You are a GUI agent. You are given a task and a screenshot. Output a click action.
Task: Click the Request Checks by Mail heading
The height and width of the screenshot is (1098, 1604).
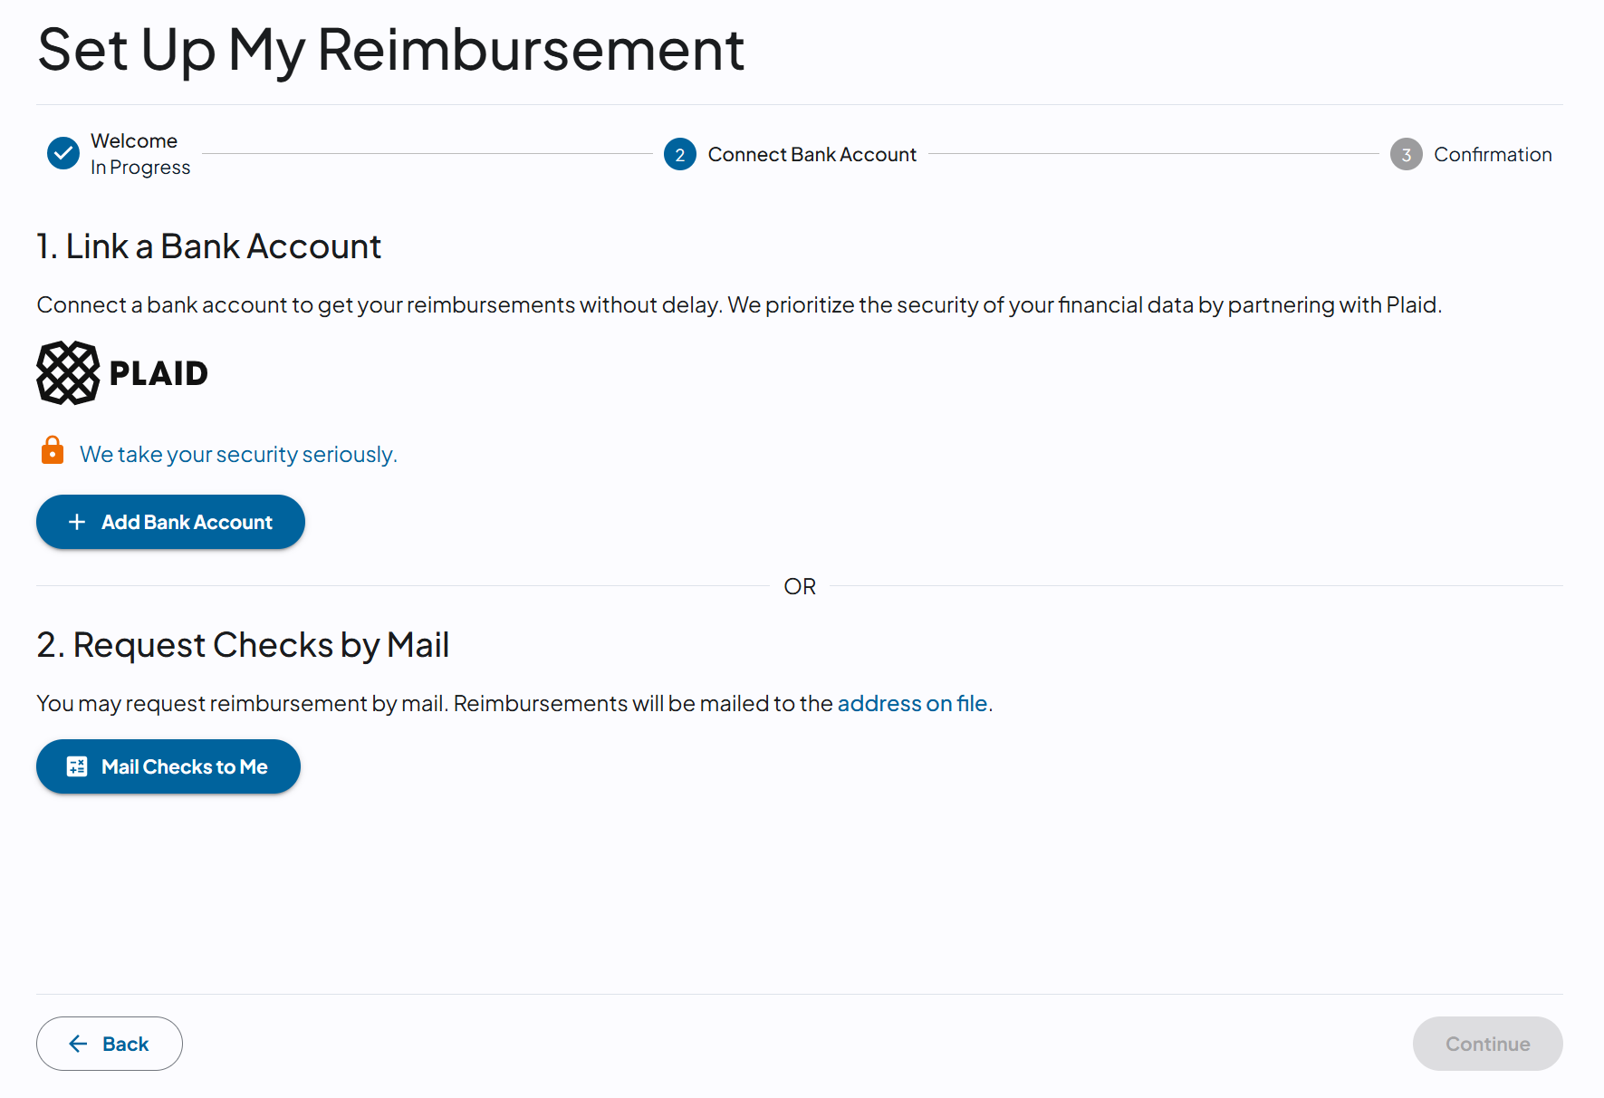click(x=243, y=645)
